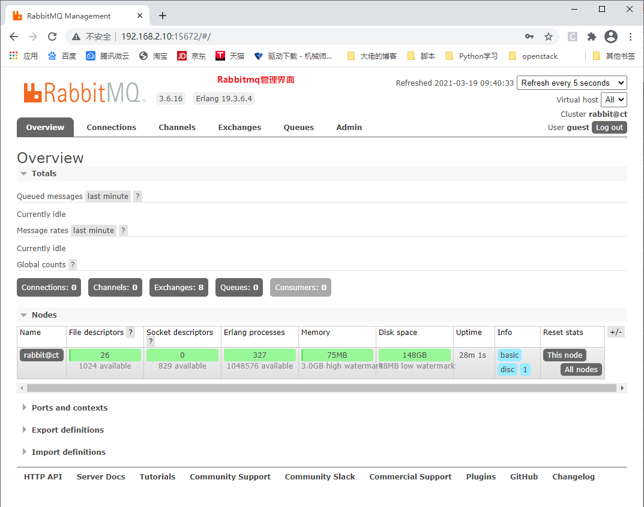Open the 百度 bookmark
The height and width of the screenshot is (507, 644).
click(62, 56)
